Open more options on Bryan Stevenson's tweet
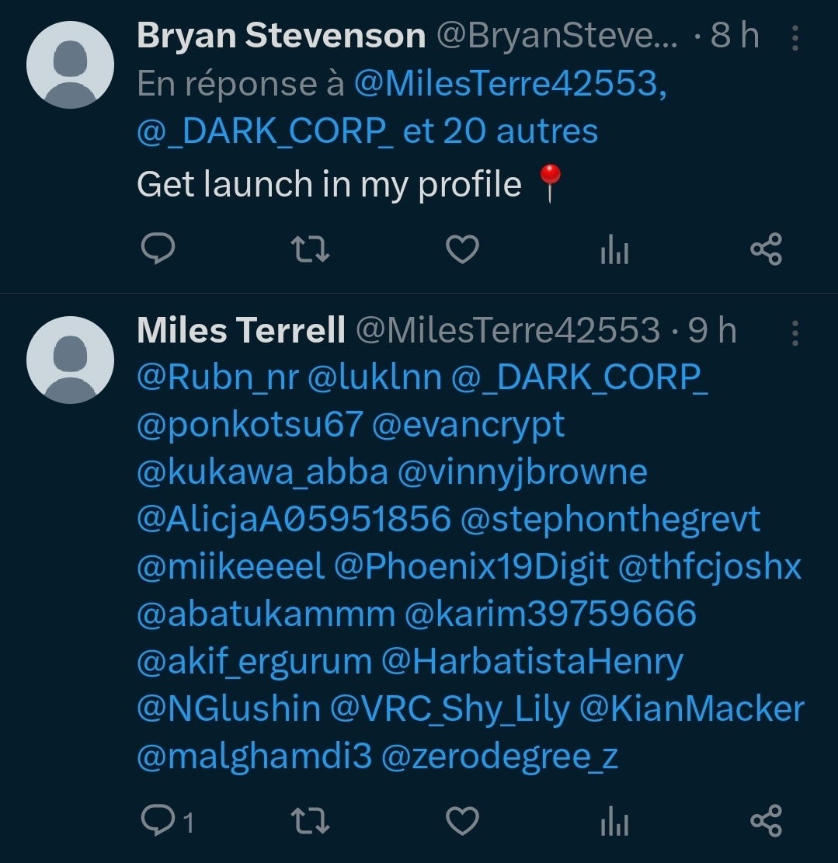Viewport: 838px width, 863px height. [x=795, y=37]
